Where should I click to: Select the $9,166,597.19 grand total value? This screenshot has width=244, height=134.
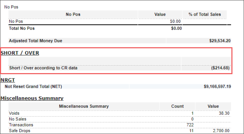coord(217,86)
